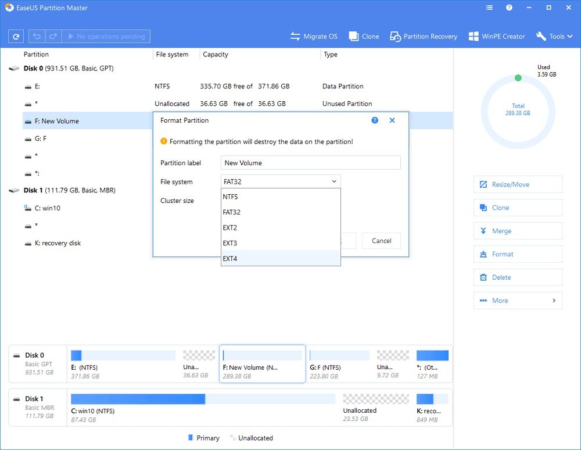Select the E: partition row
Image resolution: width=581 pixels, height=450 pixels.
pyautogui.click(x=237, y=87)
